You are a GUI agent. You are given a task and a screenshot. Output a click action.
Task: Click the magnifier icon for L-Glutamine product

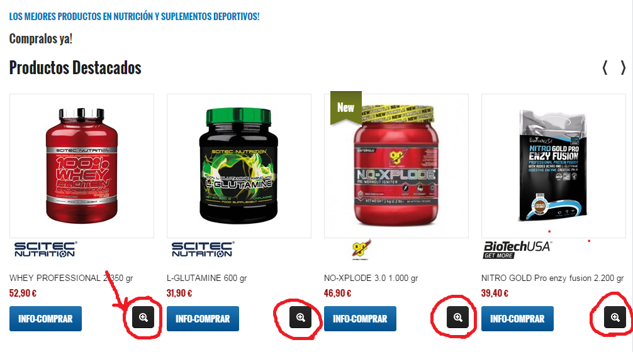(300, 317)
